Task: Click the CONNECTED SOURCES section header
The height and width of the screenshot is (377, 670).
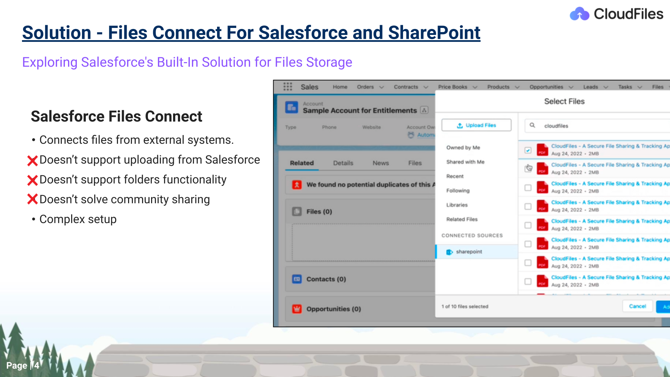Action: point(472,236)
